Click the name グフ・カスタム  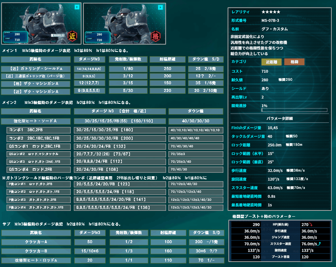pyautogui.click(x=274, y=29)
